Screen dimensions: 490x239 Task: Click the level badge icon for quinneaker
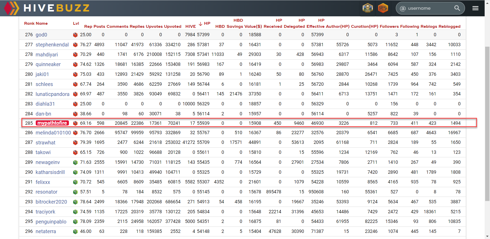[x=75, y=64]
